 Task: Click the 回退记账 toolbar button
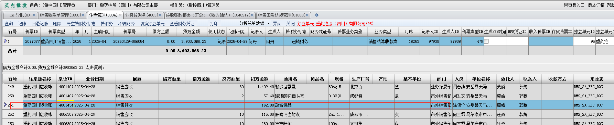click(40, 24)
